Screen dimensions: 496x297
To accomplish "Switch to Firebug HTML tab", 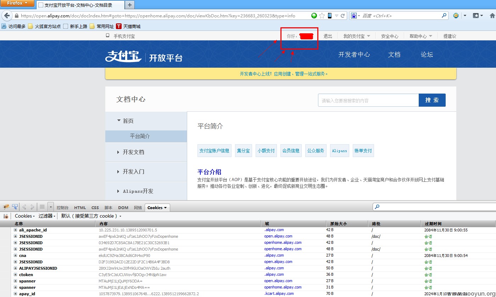I will (x=80, y=208).
